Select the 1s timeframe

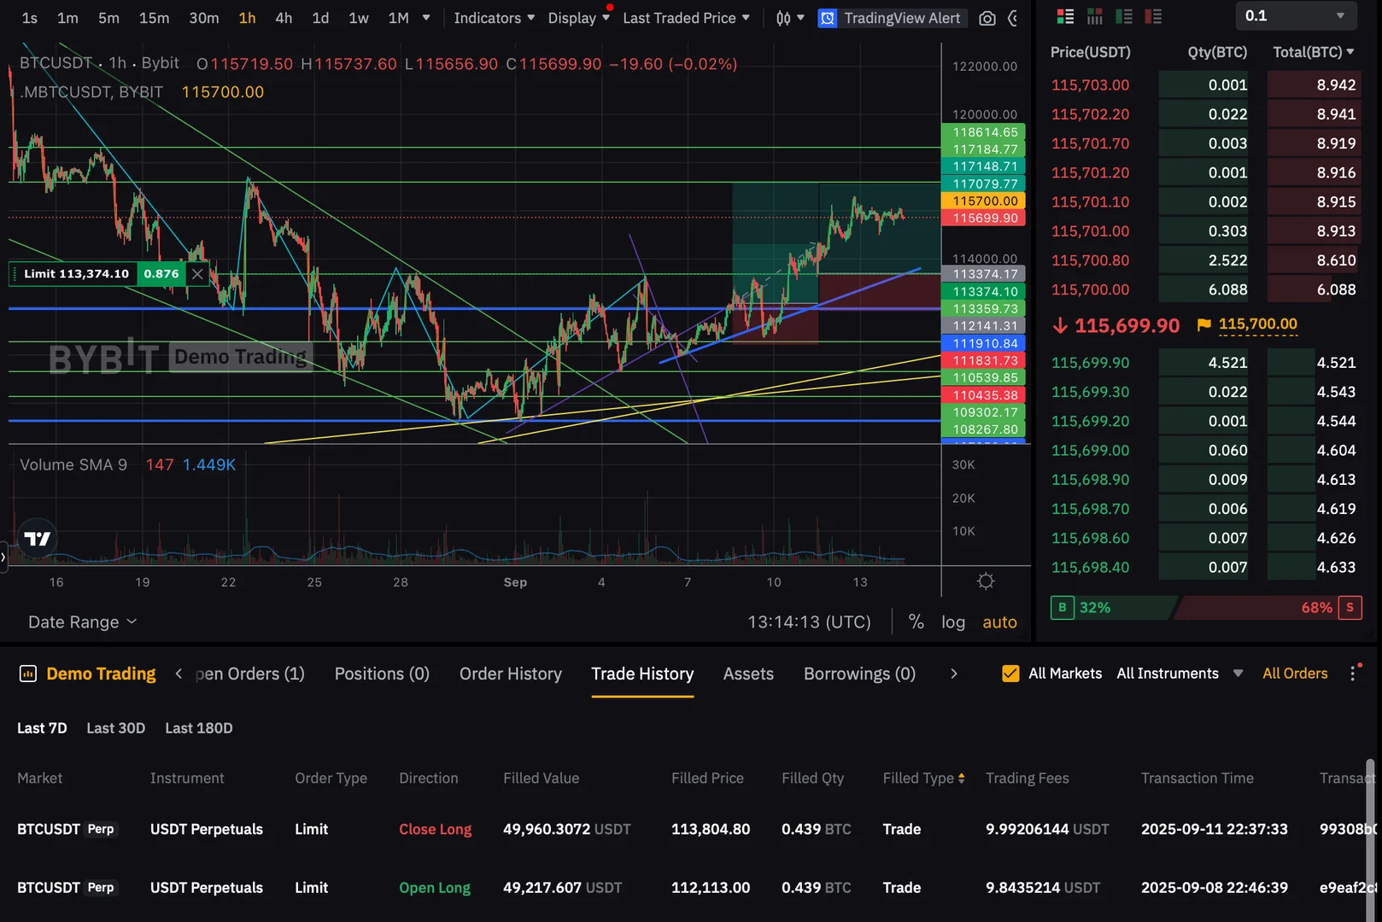point(29,18)
